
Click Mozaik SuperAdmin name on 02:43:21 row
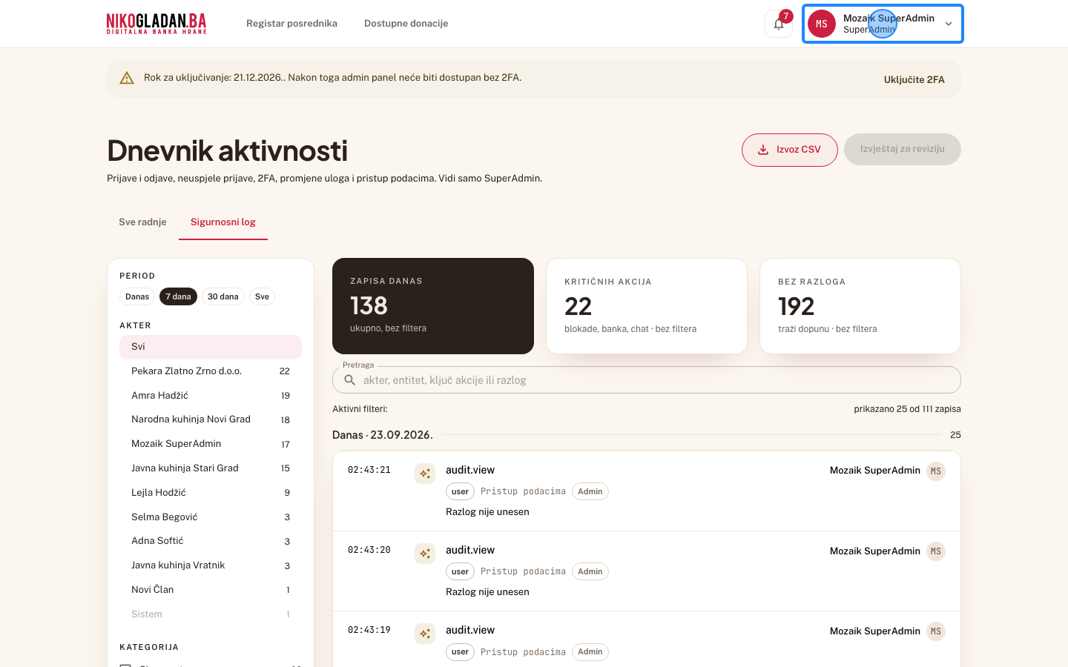point(875,471)
